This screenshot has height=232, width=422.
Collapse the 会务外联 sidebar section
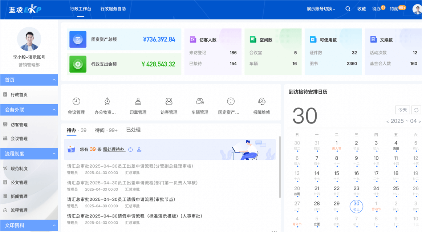click(54, 110)
